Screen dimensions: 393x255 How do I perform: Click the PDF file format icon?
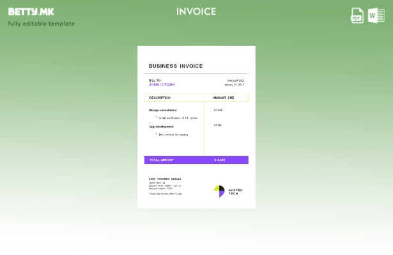coord(357,15)
